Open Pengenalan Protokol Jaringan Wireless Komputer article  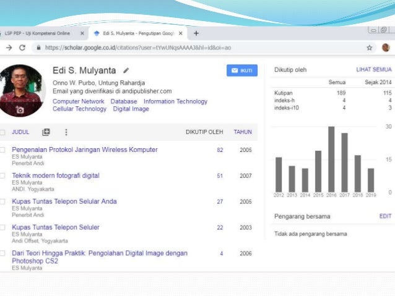pyautogui.click(x=85, y=150)
